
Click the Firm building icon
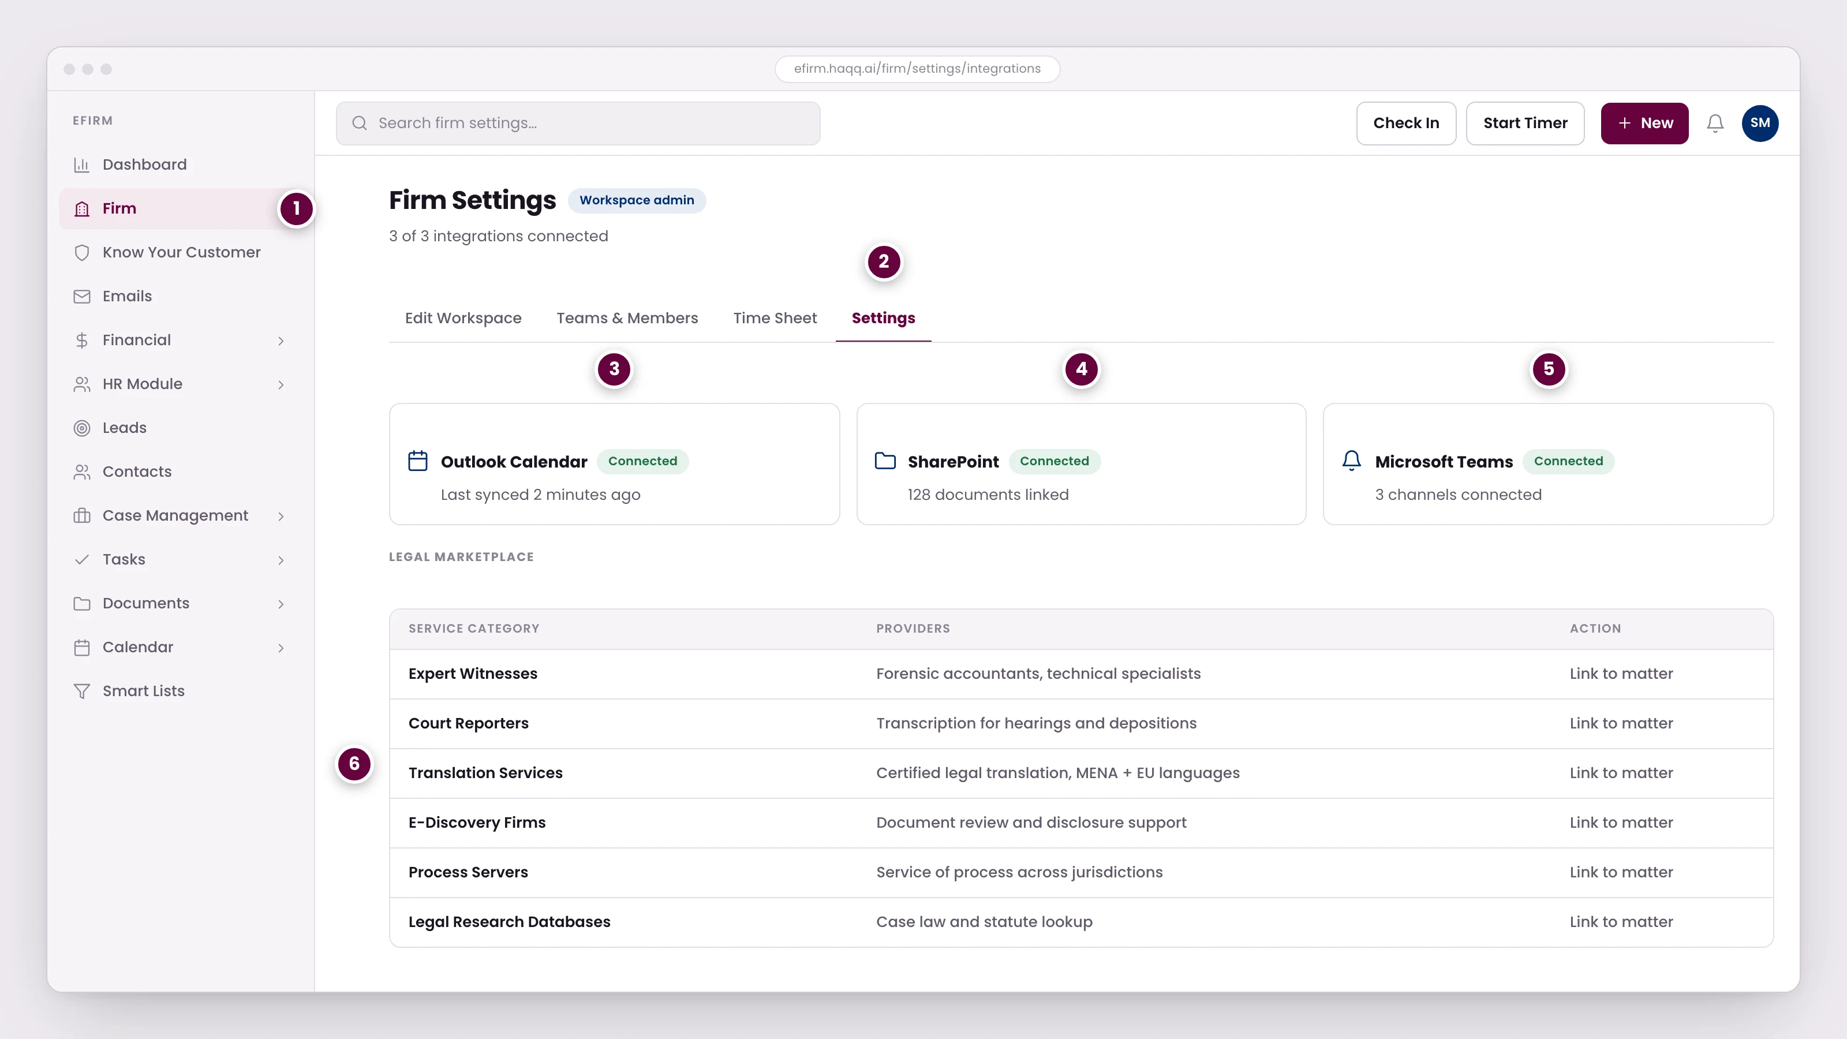point(82,208)
